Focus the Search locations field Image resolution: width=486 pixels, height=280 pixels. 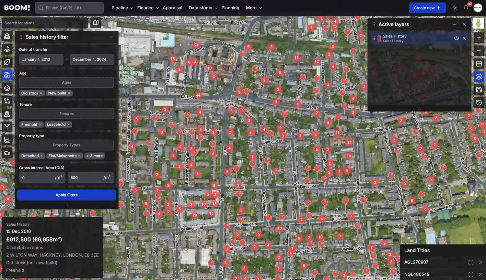[x=45, y=23]
